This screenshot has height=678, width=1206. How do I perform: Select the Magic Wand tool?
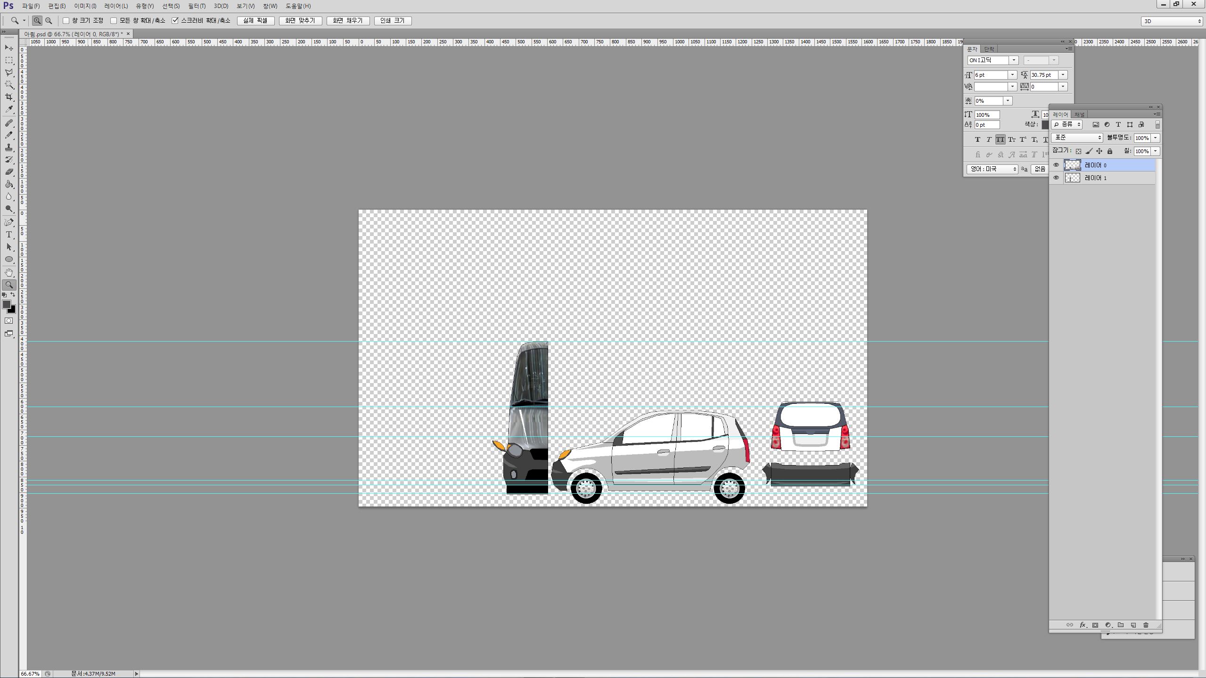[x=9, y=85]
